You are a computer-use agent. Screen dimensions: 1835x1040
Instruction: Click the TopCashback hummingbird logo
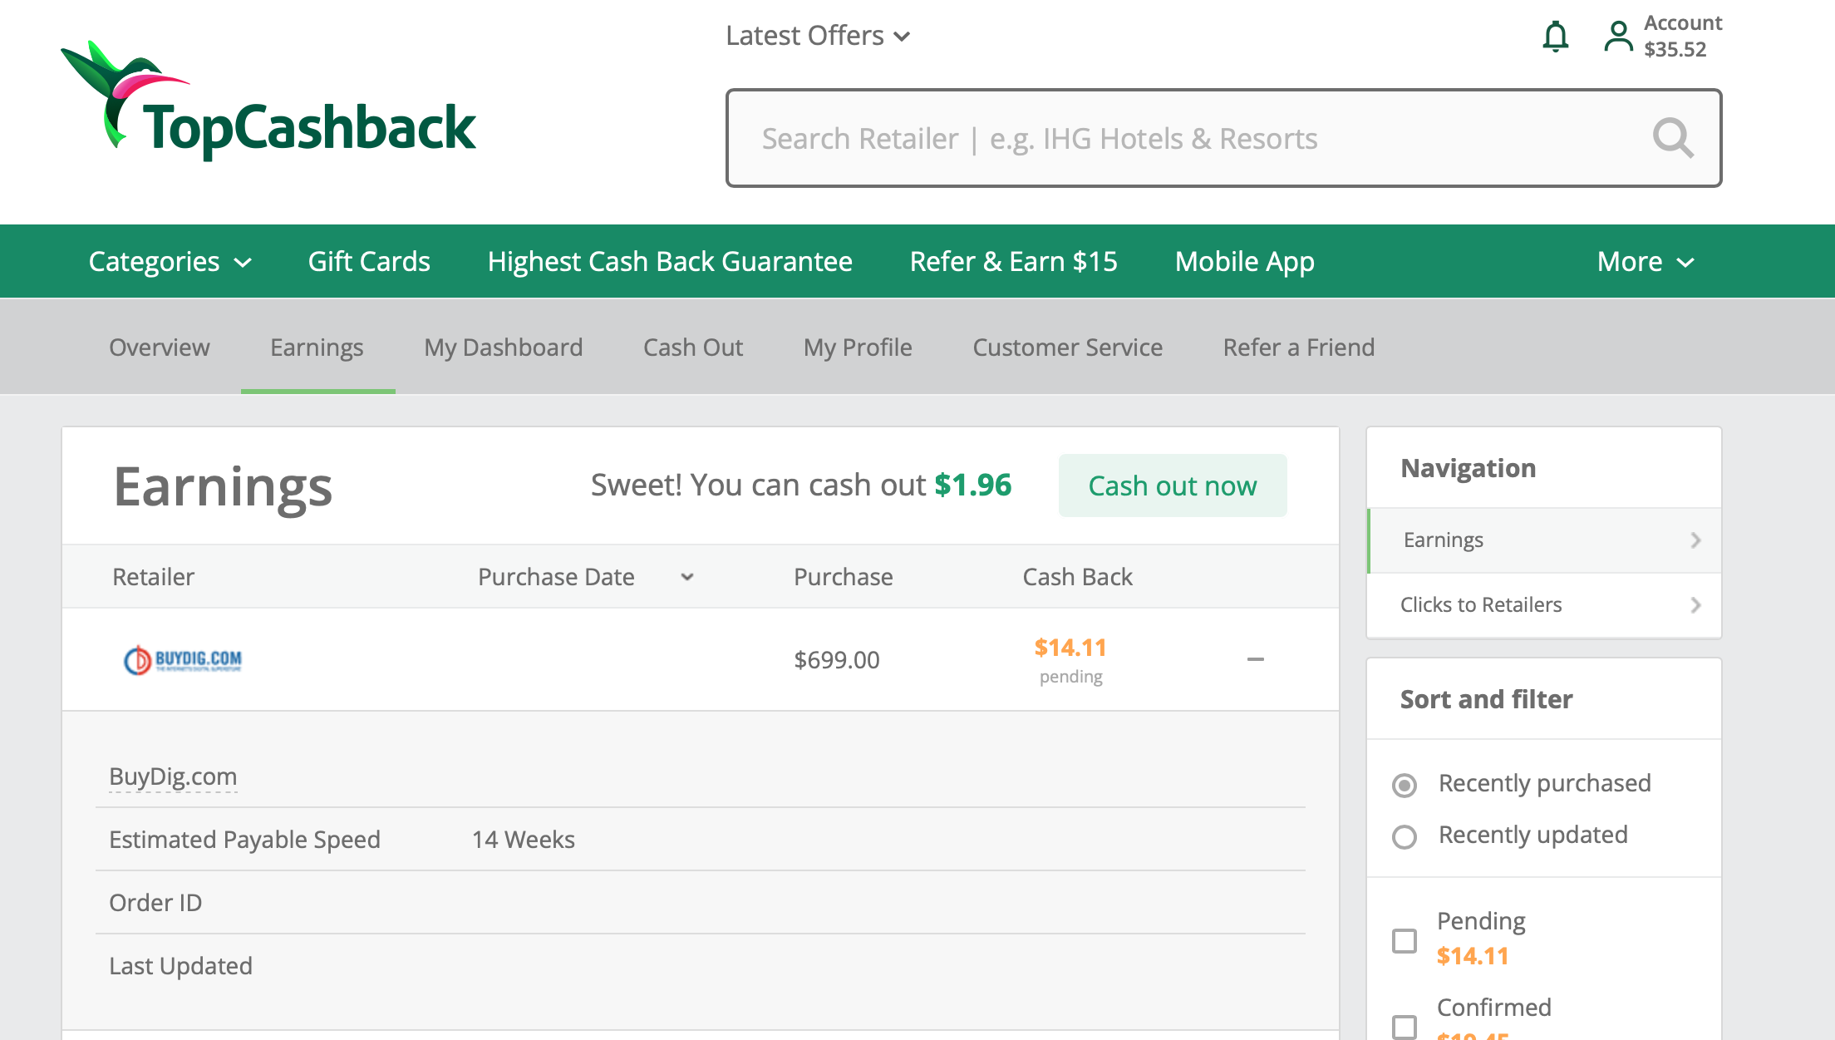tap(268, 101)
